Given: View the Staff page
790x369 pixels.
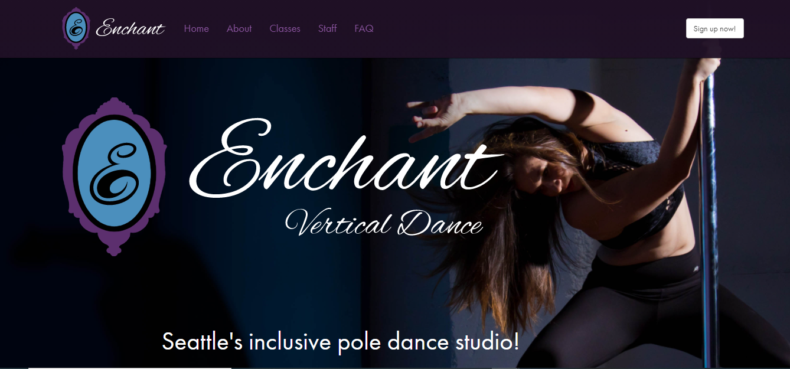Looking at the screenshot, I should point(327,28).
